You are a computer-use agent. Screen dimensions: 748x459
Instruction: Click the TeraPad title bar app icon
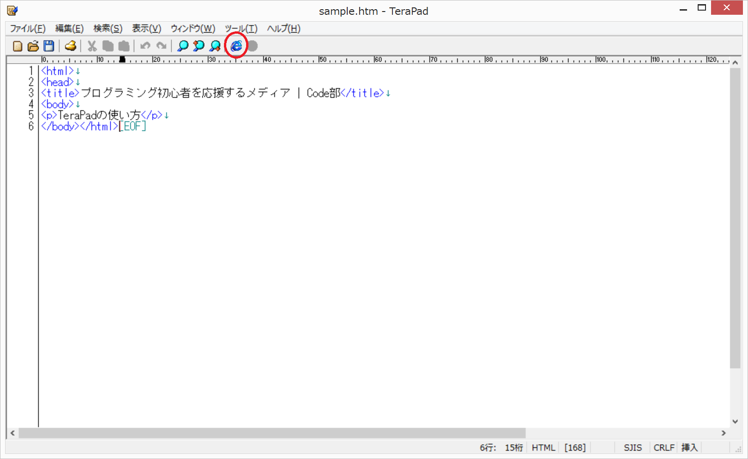(x=12, y=11)
